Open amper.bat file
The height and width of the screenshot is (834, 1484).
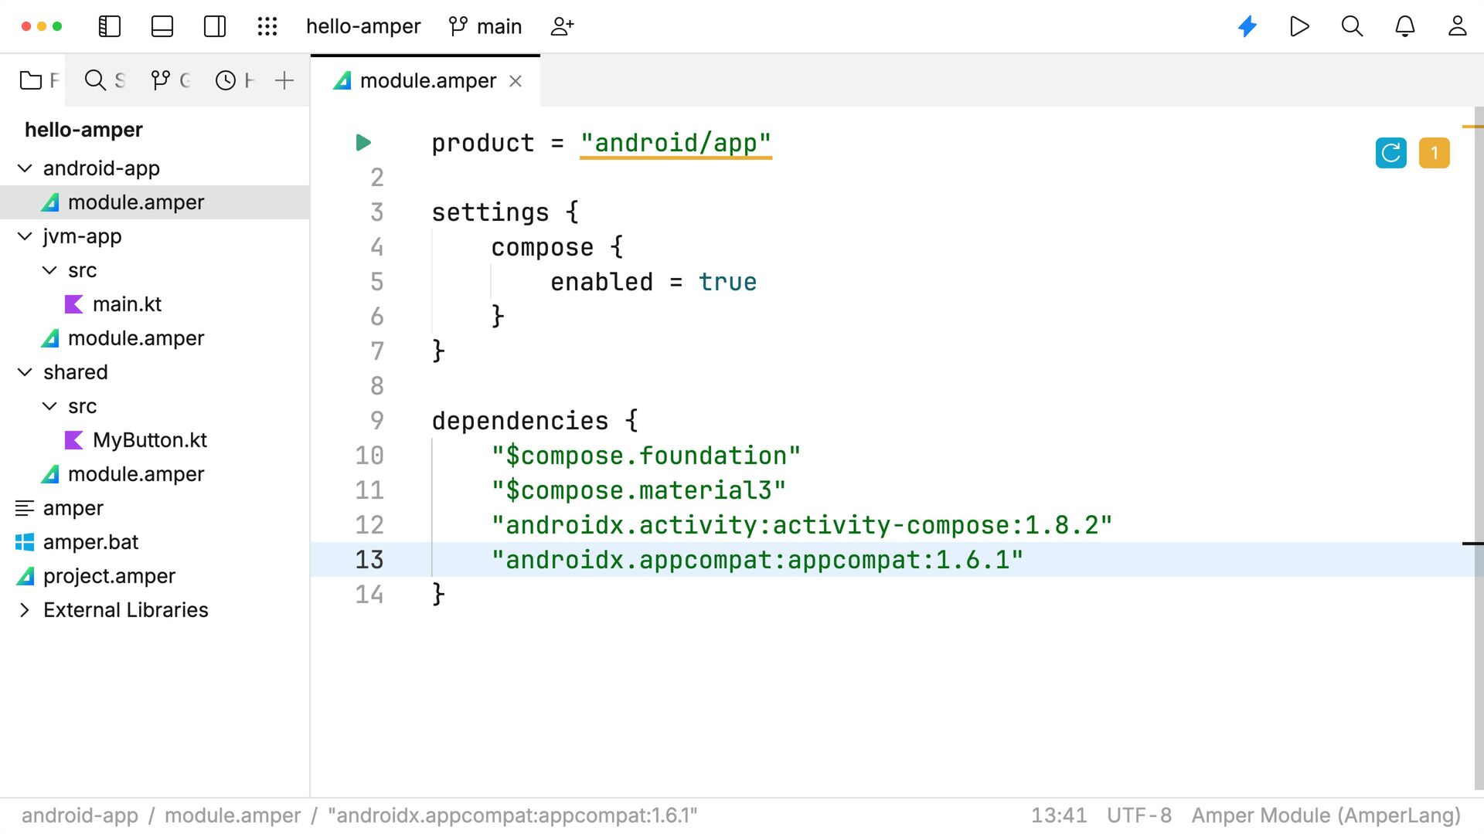[90, 542]
